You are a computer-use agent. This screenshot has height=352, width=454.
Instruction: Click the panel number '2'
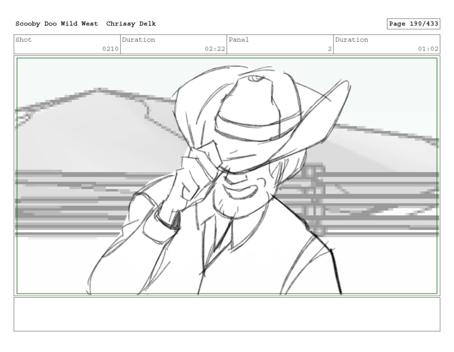pyautogui.click(x=329, y=49)
